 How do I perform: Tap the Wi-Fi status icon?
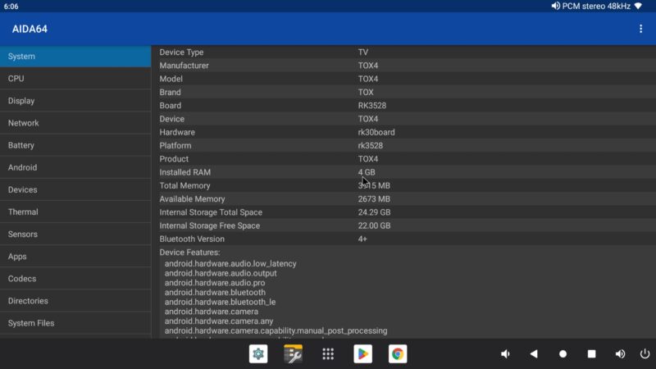pos(638,6)
